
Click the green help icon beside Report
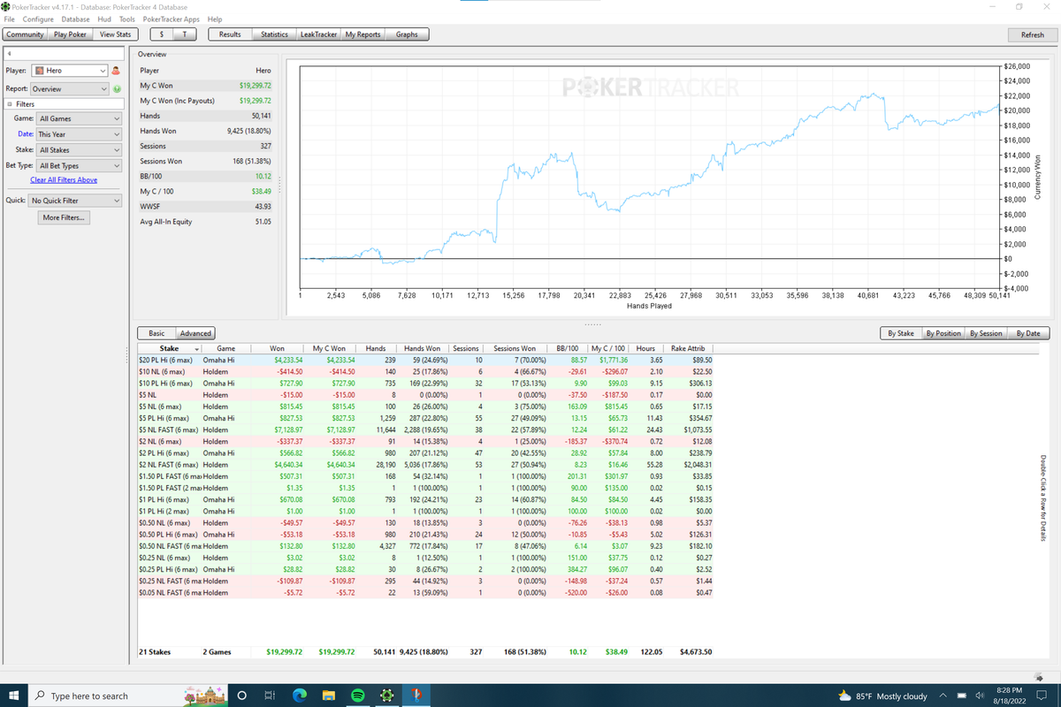116,89
